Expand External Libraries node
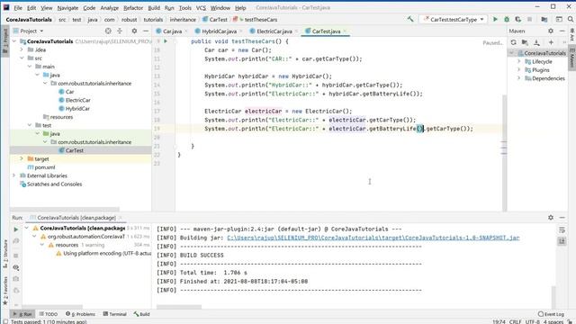576x324 pixels. (x=14, y=175)
